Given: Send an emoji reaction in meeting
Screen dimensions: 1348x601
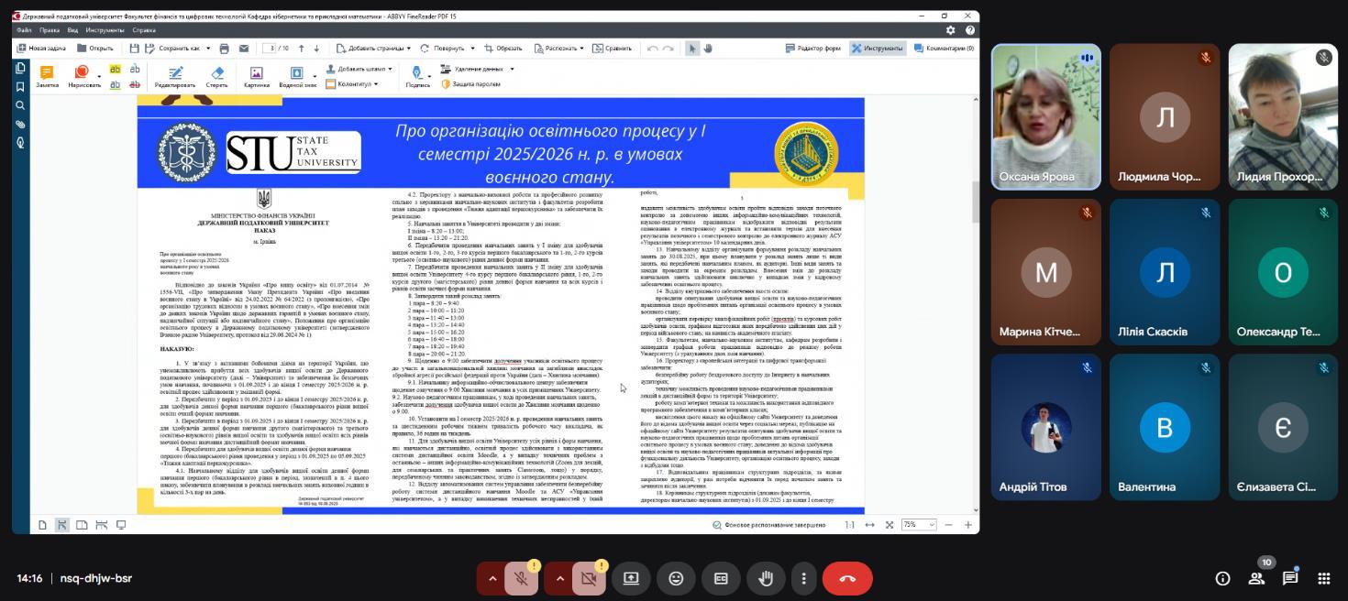Looking at the screenshot, I should 676,578.
